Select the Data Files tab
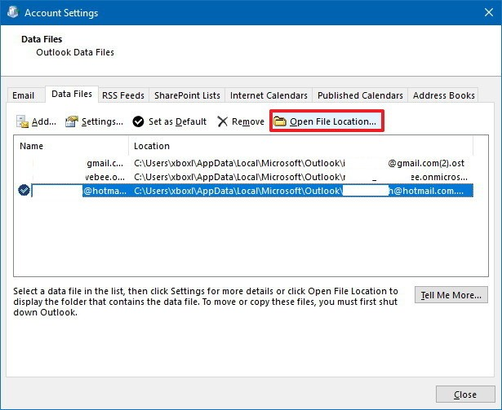Image resolution: width=502 pixels, height=410 pixels. coord(72,94)
